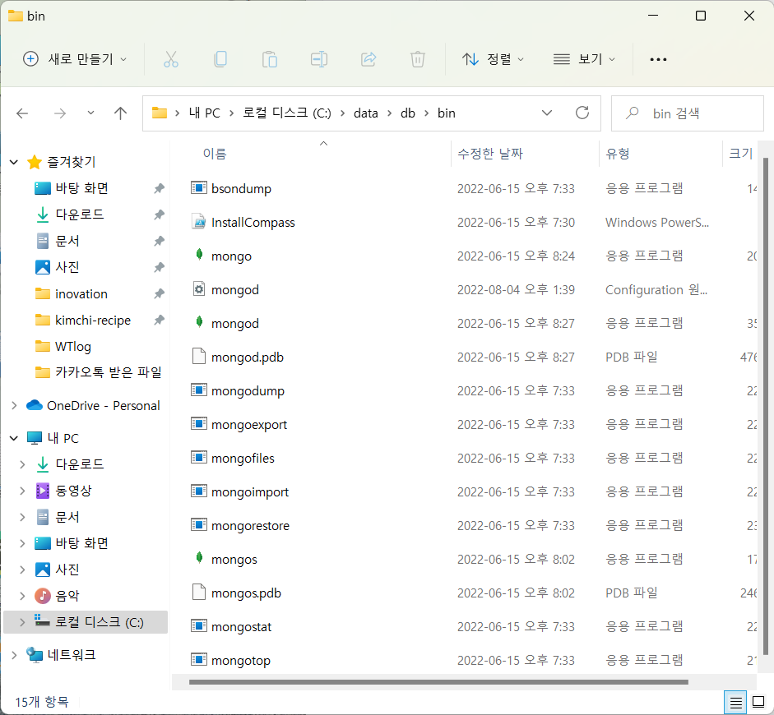The width and height of the screenshot is (774, 715).
Task: Open recent locations chevron dropdown
Action: tap(90, 113)
